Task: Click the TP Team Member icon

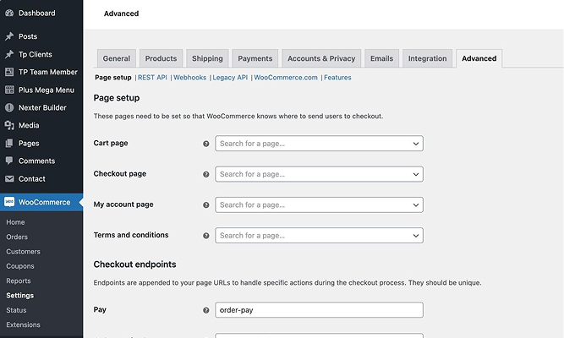Action: pyautogui.click(x=9, y=72)
